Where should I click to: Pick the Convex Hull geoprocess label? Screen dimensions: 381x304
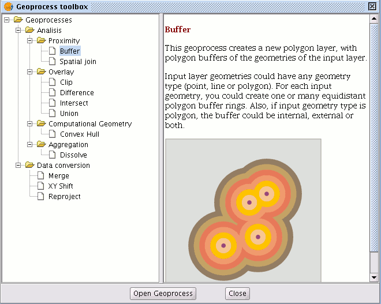(80, 134)
